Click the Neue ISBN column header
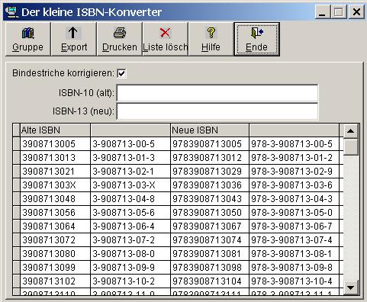Image resolution: width=367 pixels, height=302 pixels. (210, 130)
